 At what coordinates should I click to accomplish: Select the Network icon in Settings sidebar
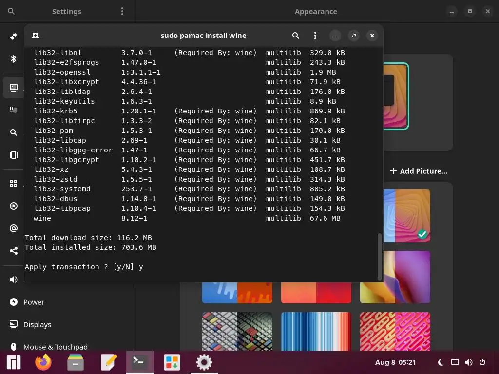(x=13, y=36)
